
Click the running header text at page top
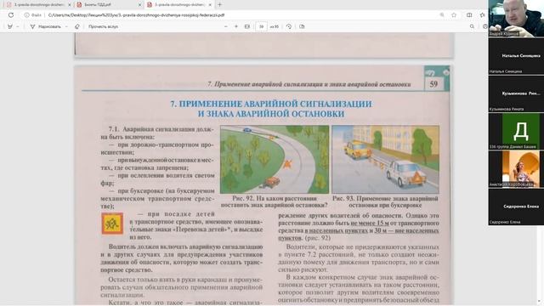pos(309,84)
